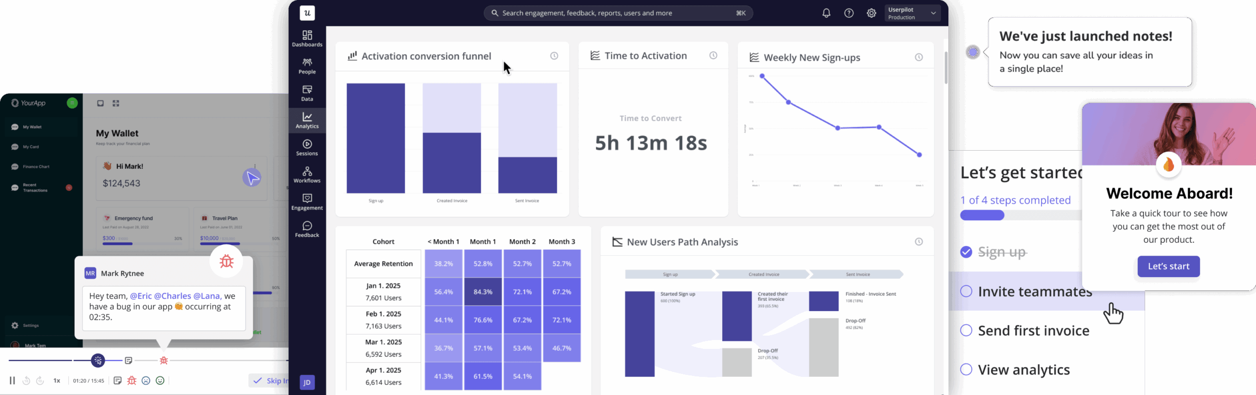
Task: Select the Analytics sidebar item
Action: tap(307, 121)
